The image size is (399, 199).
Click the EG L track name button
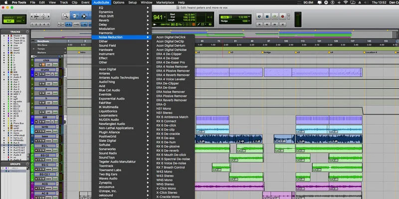tap(45, 146)
